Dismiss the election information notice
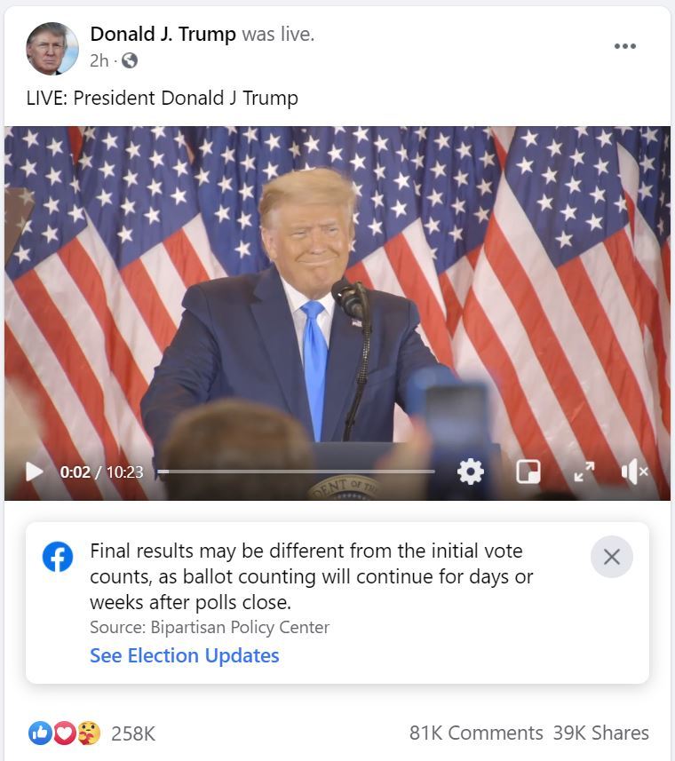Viewport: 675px width, 761px height. point(611,557)
